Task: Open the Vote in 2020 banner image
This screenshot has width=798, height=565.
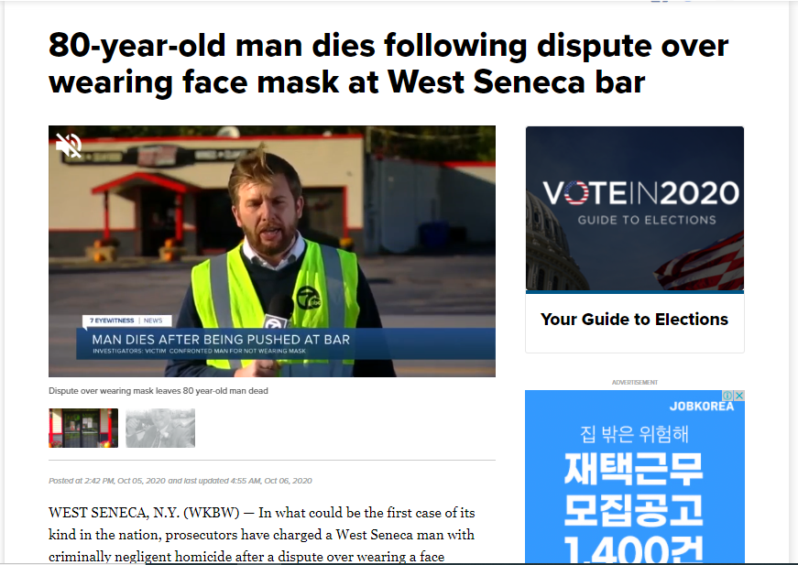Action: [635, 209]
